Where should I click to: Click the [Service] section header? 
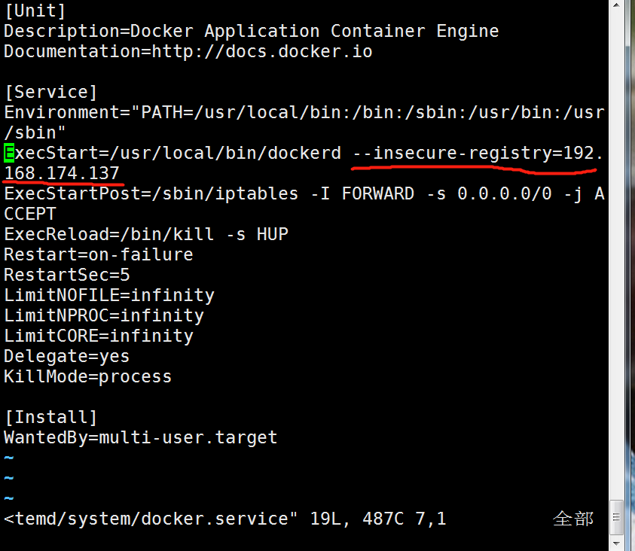51,93
